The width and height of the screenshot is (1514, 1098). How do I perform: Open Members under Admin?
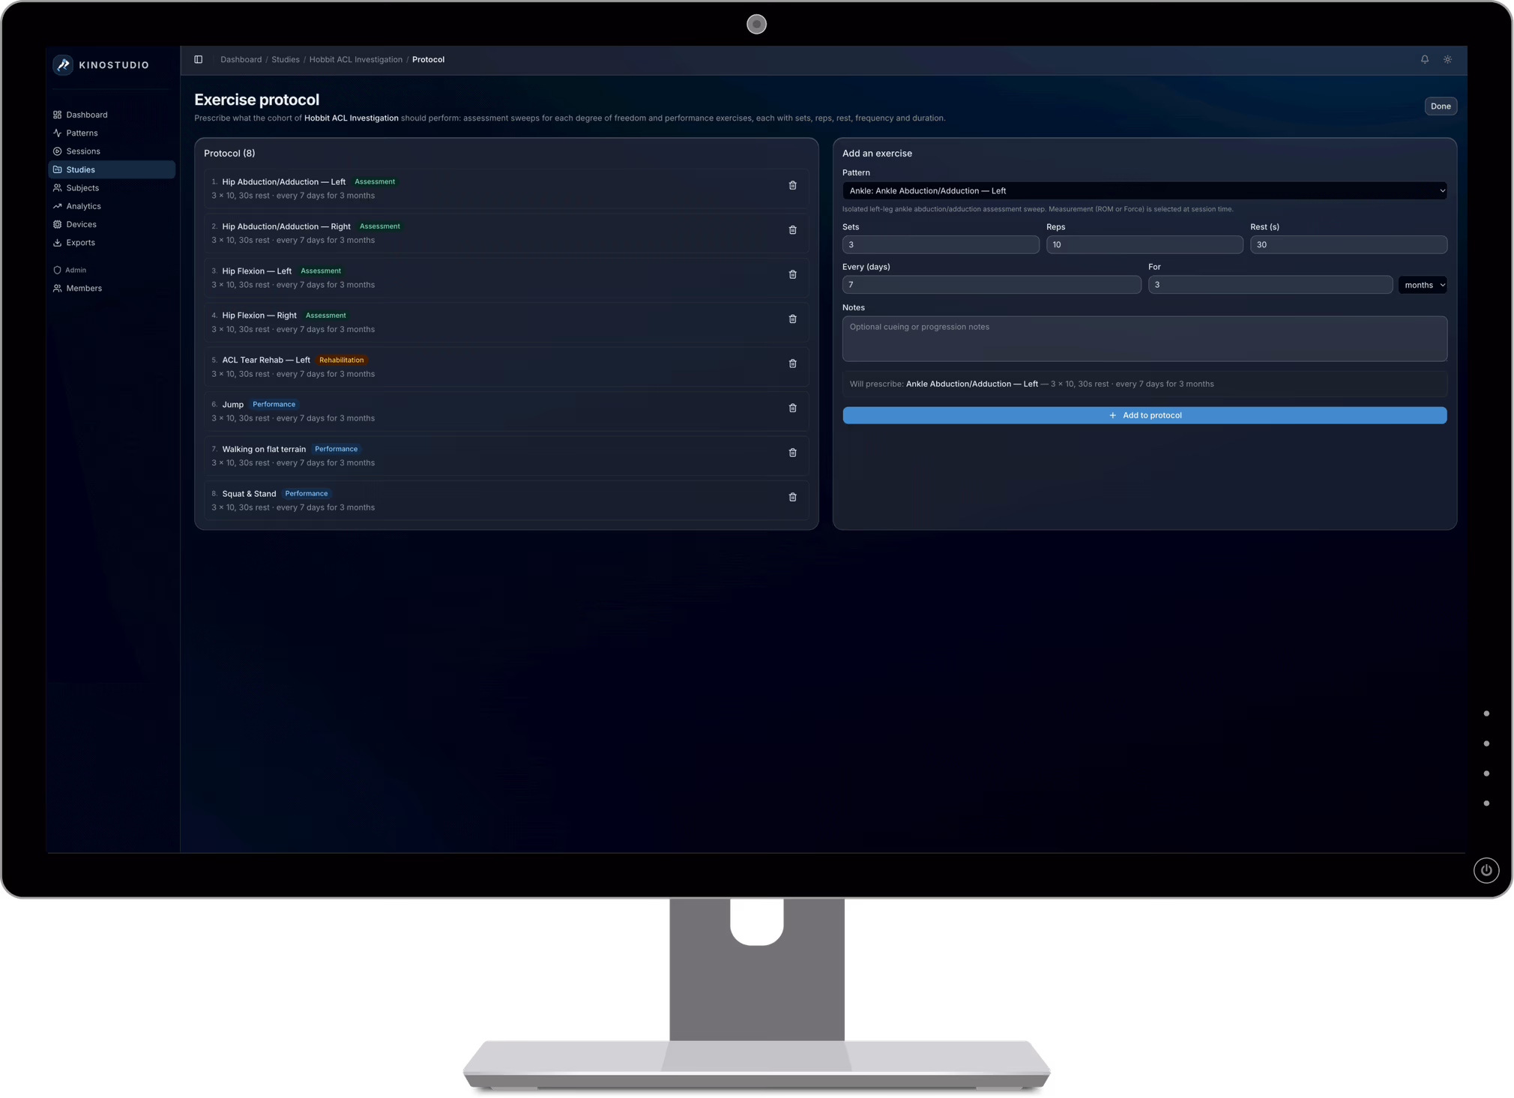(112, 288)
